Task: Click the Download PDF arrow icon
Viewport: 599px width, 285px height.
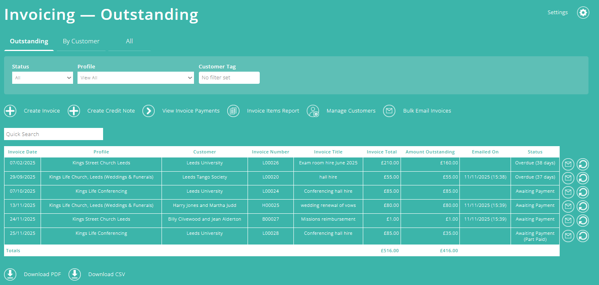Action: click(10, 274)
